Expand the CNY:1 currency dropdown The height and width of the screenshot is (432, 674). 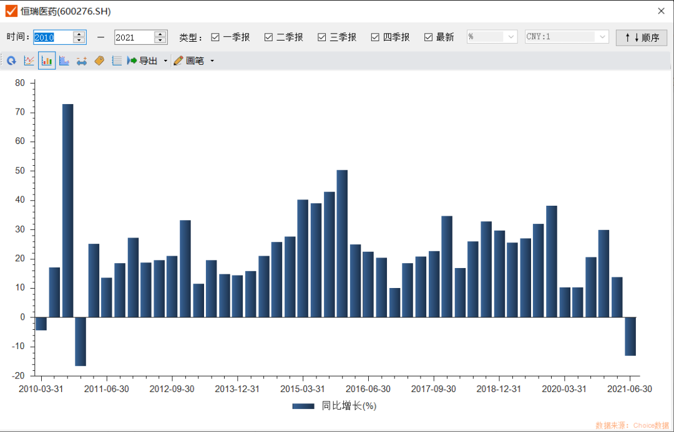point(602,37)
